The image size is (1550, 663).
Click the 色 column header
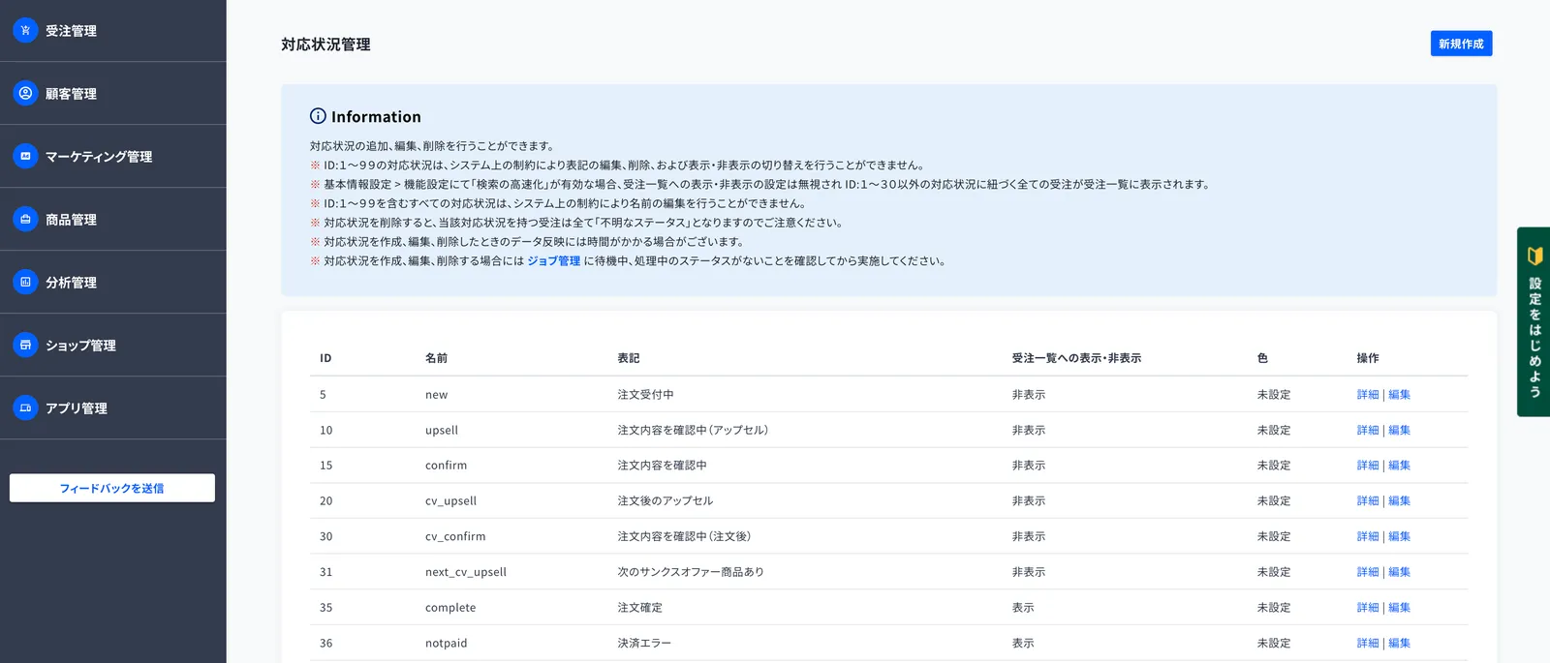point(1262,358)
